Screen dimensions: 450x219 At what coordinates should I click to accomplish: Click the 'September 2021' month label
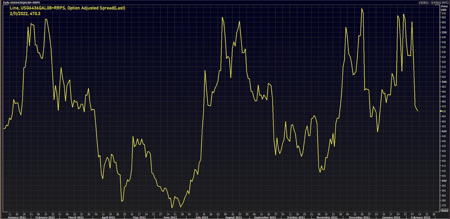[x=265, y=217]
